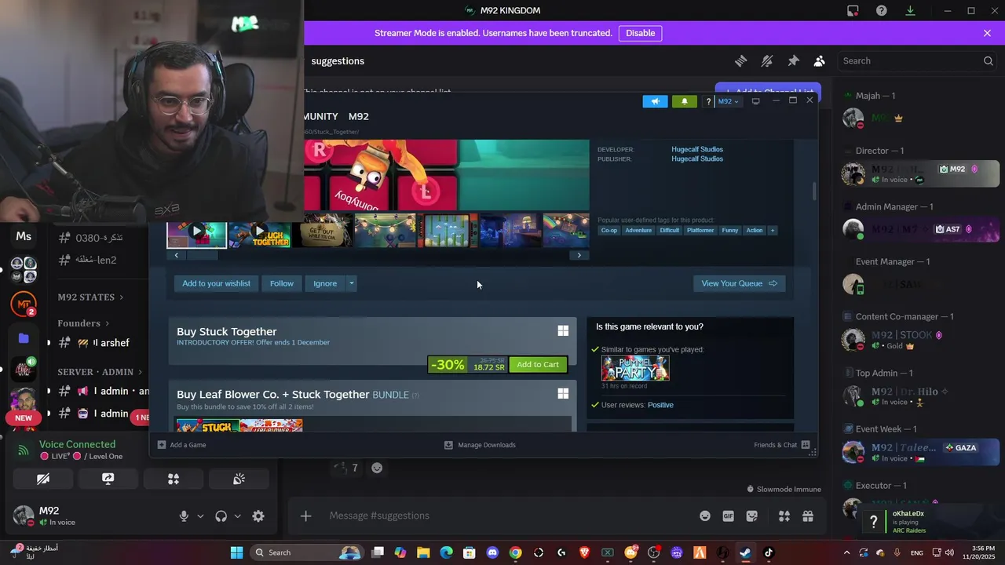Open Discord threads icon in channel header

tap(740, 60)
